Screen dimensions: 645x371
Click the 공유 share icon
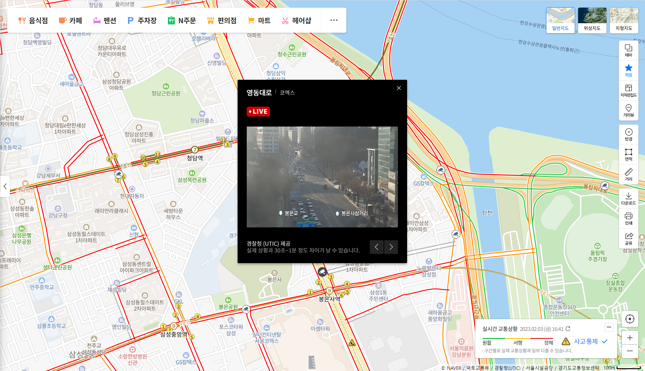628,238
